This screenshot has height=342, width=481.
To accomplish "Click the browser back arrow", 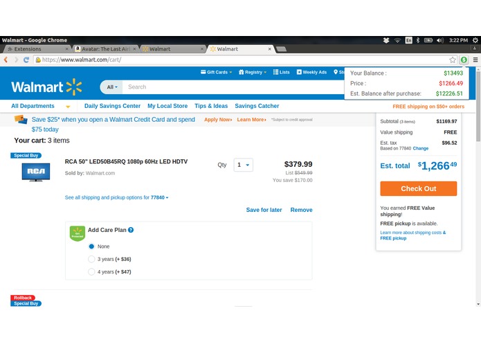I will pos(6,60).
